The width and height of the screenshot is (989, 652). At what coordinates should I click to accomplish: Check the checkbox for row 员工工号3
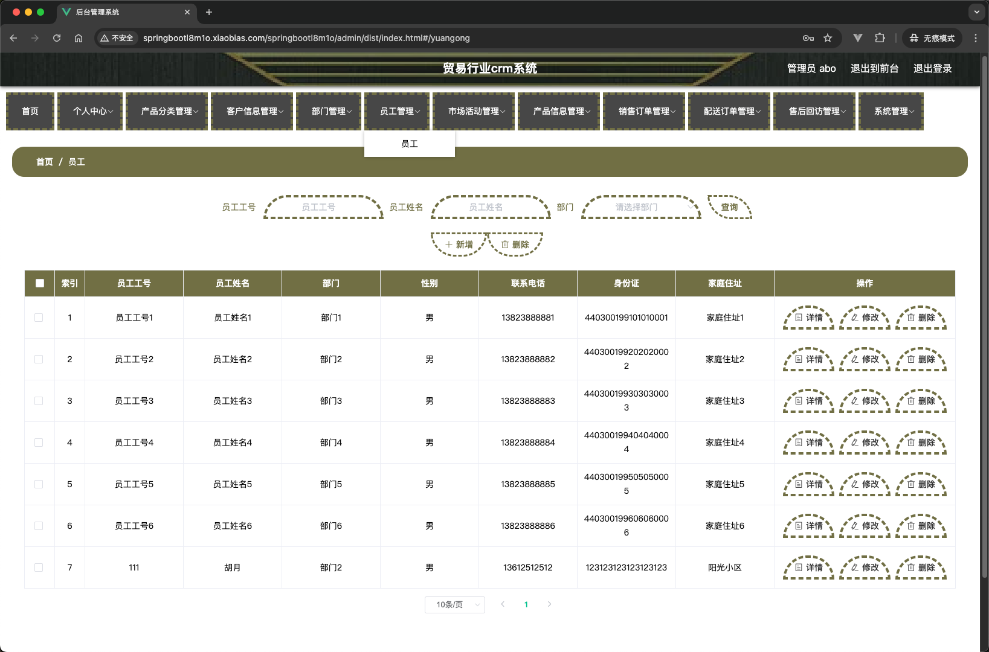pos(39,401)
